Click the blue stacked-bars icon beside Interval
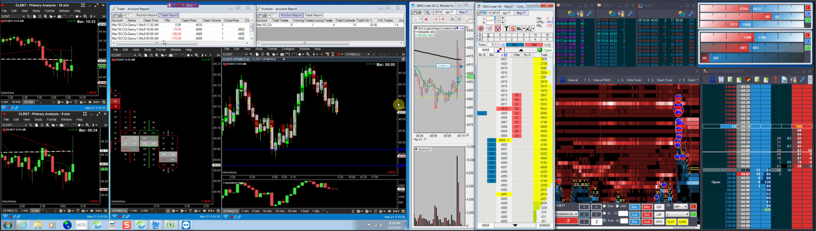The image size is (816, 231). (563, 80)
